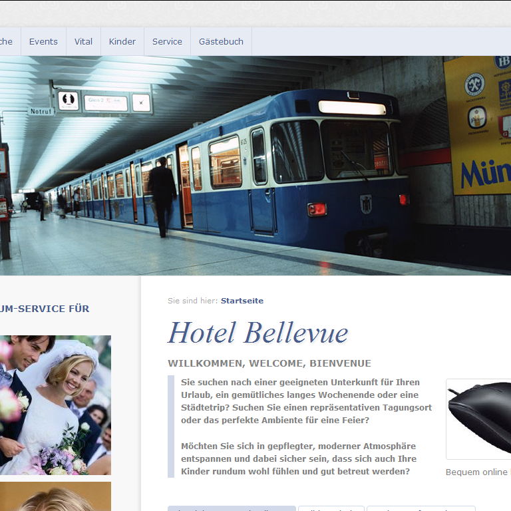Select Kinder in the navigation bar
The width and height of the screenshot is (511, 511).
coord(122,41)
